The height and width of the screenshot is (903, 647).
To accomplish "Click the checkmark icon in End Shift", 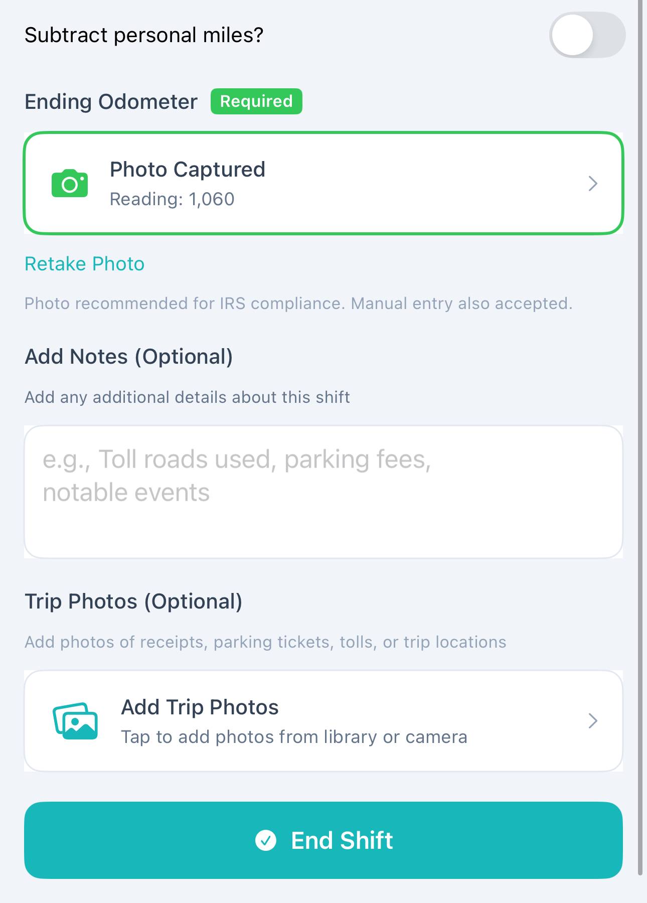I will tap(266, 840).
